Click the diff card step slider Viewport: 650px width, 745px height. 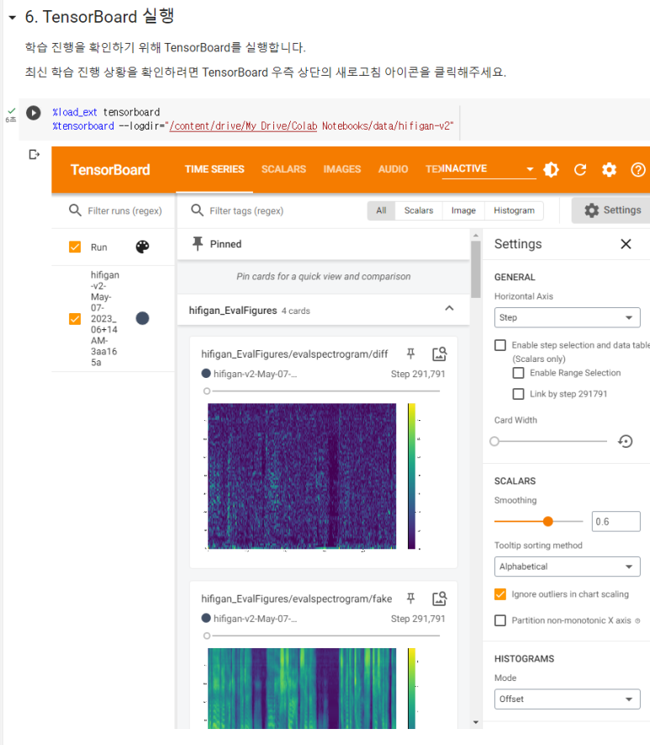click(323, 391)
